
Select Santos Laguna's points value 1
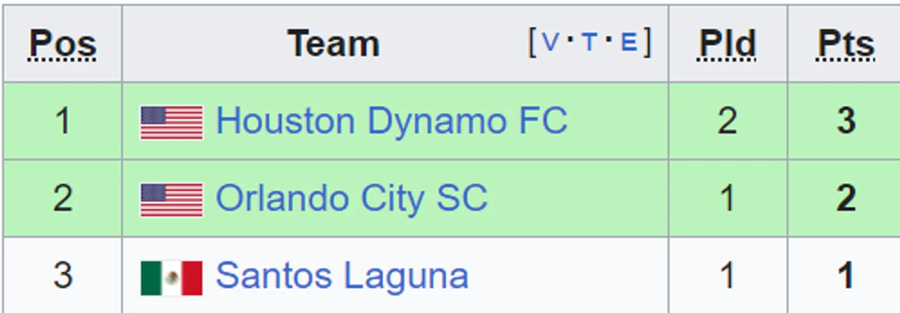pos(846,275)
